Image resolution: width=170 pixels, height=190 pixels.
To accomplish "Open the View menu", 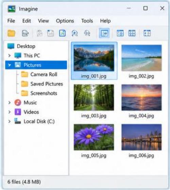I will pyautogui.click(x=43, y=21).
